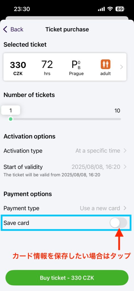Expand the selected ticket card chevron
The width and height of the screenshot is (134, 291).
pyautogui.click(x=122, y=67)
